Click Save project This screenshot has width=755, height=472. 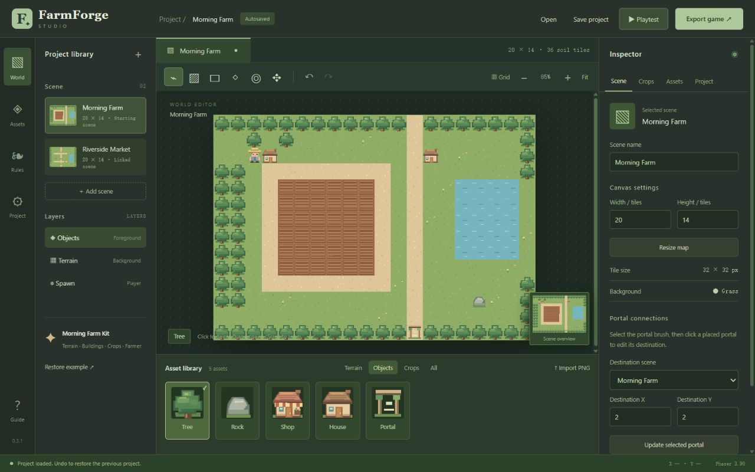click(x=590, y=19)
